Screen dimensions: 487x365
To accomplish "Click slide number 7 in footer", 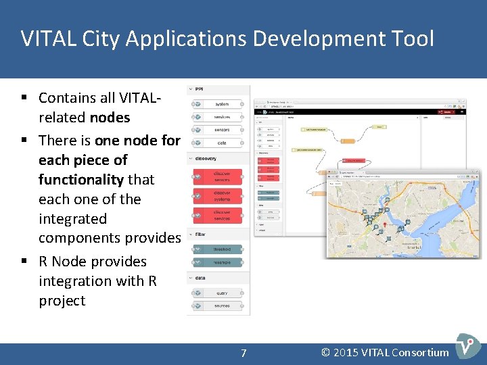I will [243, 353].
